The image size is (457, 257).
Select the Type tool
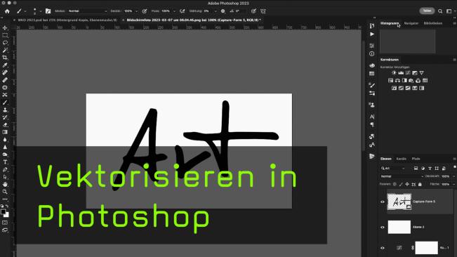click(x=5, y=162)
